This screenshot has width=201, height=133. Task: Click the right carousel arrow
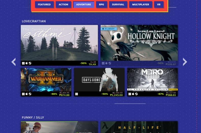[x=185, y=62]
